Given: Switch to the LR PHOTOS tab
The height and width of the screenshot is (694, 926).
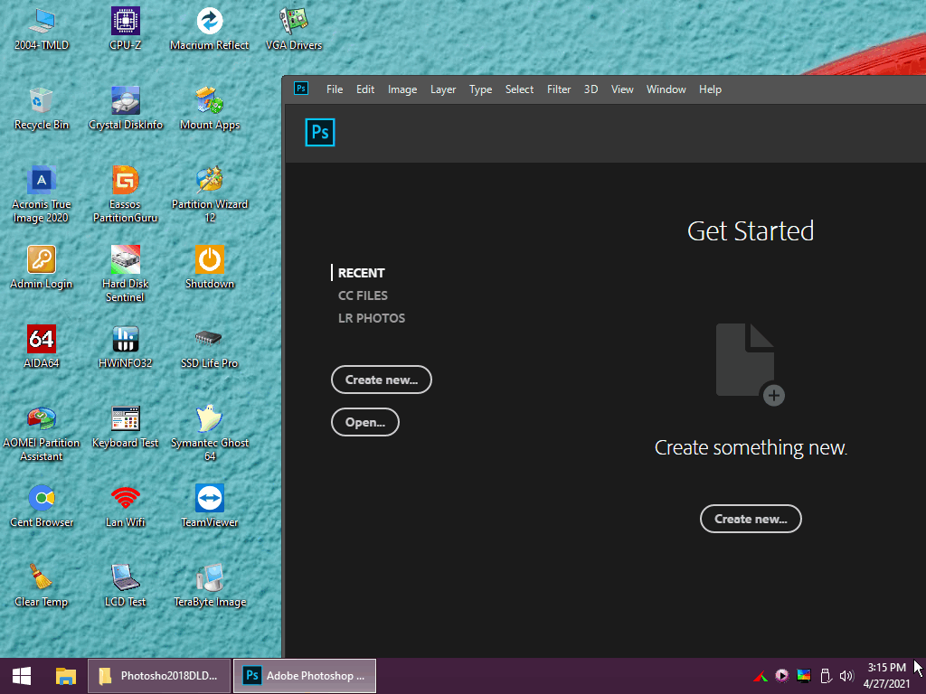Looking at the screenshot, I should pyautogui.click(x=372, y=318).
